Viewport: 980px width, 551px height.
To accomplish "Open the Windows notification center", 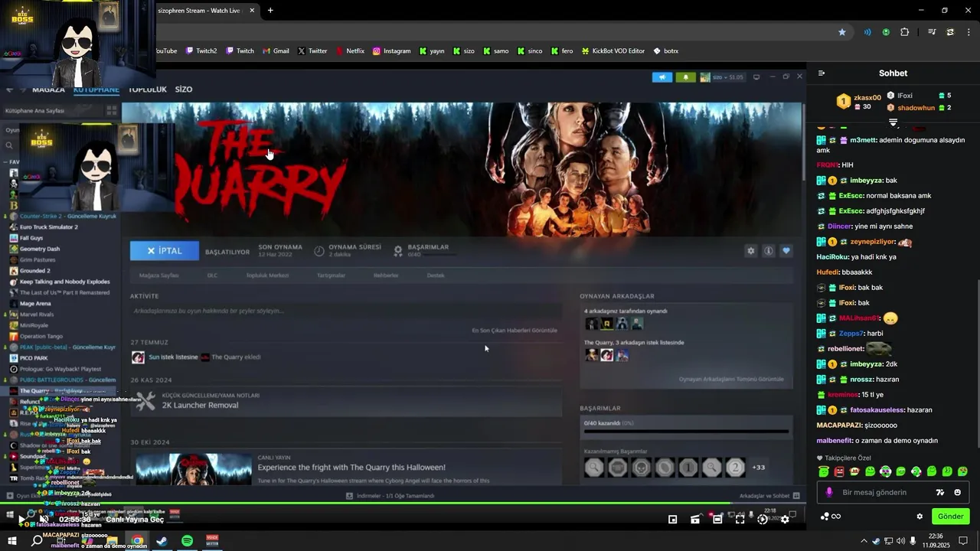I will pyautogui.click(x=963, y=541).
